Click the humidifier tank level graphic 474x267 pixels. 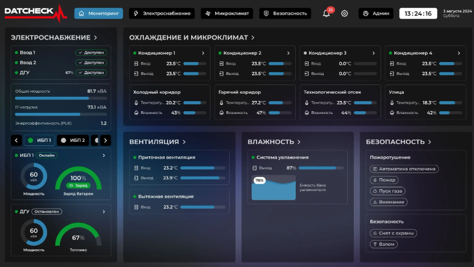274,188
